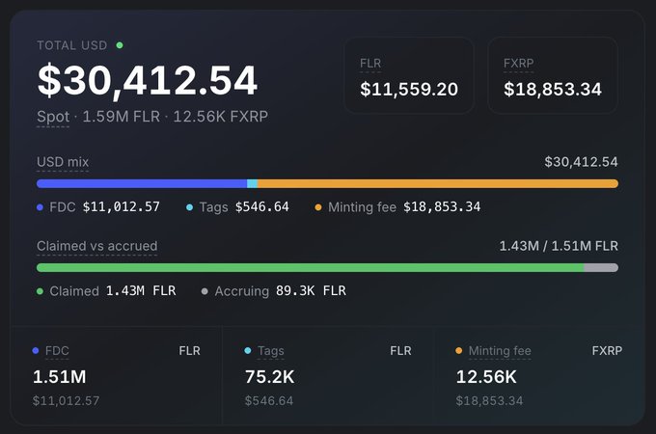Click the Minting fee $18,853.34 legend value
The width and height of the screenshot is (656, 434).
[x=442, y=207]
